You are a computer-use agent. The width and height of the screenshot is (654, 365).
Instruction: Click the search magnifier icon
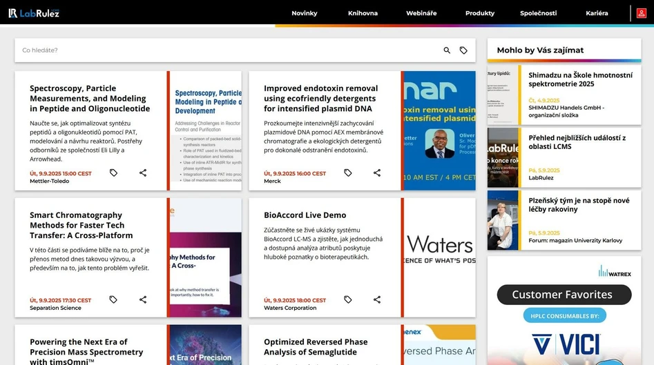click(x=447, y=50)
